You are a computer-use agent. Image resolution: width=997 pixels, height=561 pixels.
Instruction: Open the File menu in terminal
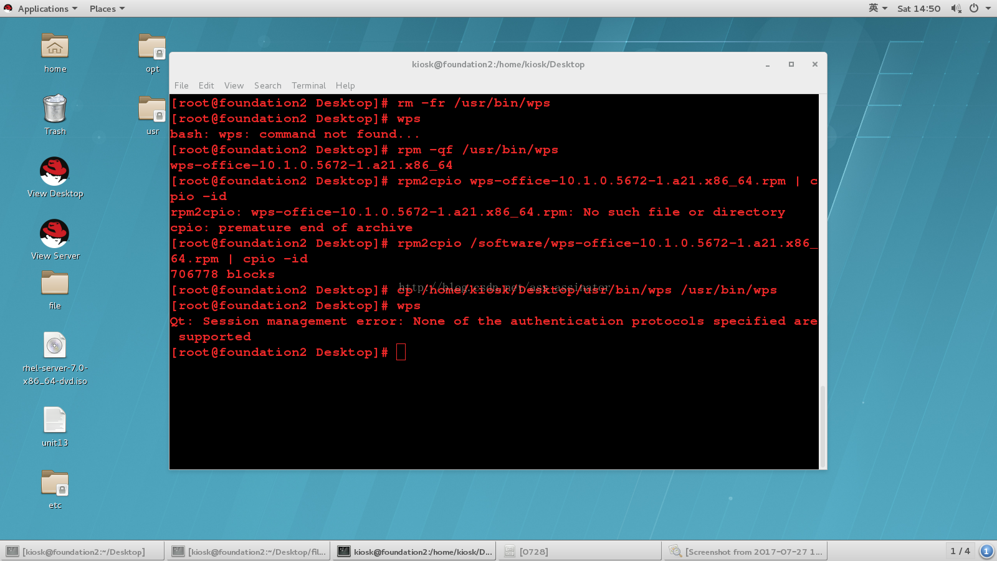[181, 85]
